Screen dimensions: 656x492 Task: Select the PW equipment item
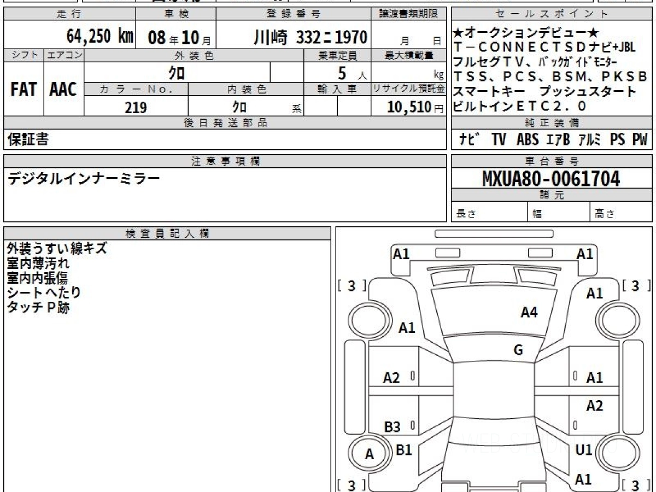[x=640, y=140]
